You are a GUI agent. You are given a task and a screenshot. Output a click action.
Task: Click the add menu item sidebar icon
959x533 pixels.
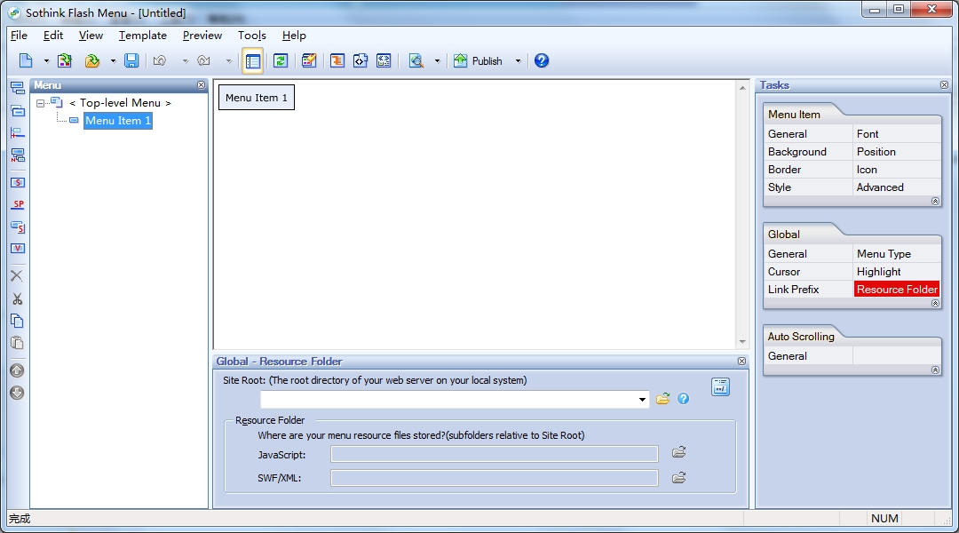pyautogui.click(x=18, y=88)
